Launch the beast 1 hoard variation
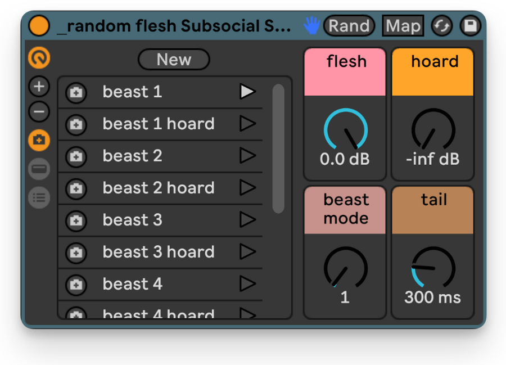This screenshot has width=506, height=365. click(x=247, y=124)
